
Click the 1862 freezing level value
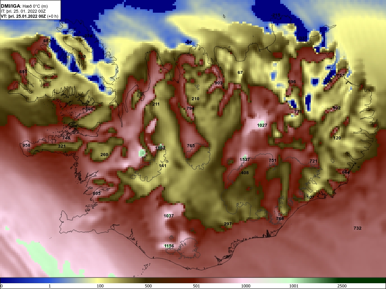[x=160, y=148]
